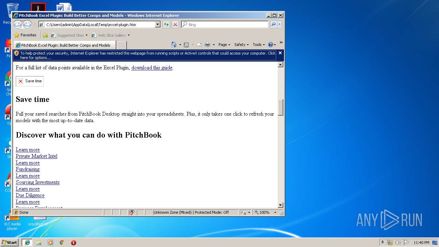Open the Page menu
The image size is (439, 247).
point(224,45)
